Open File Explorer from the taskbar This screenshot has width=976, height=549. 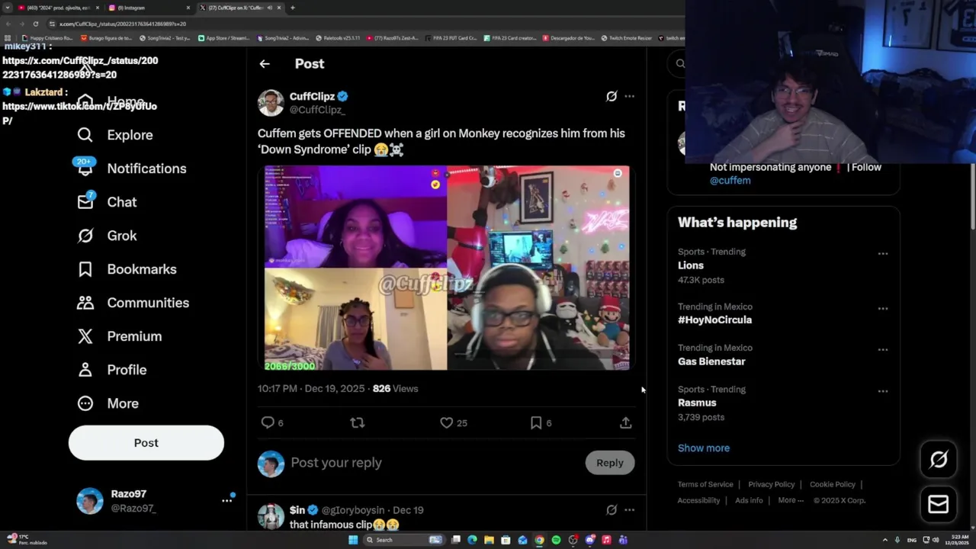point(489,540)
